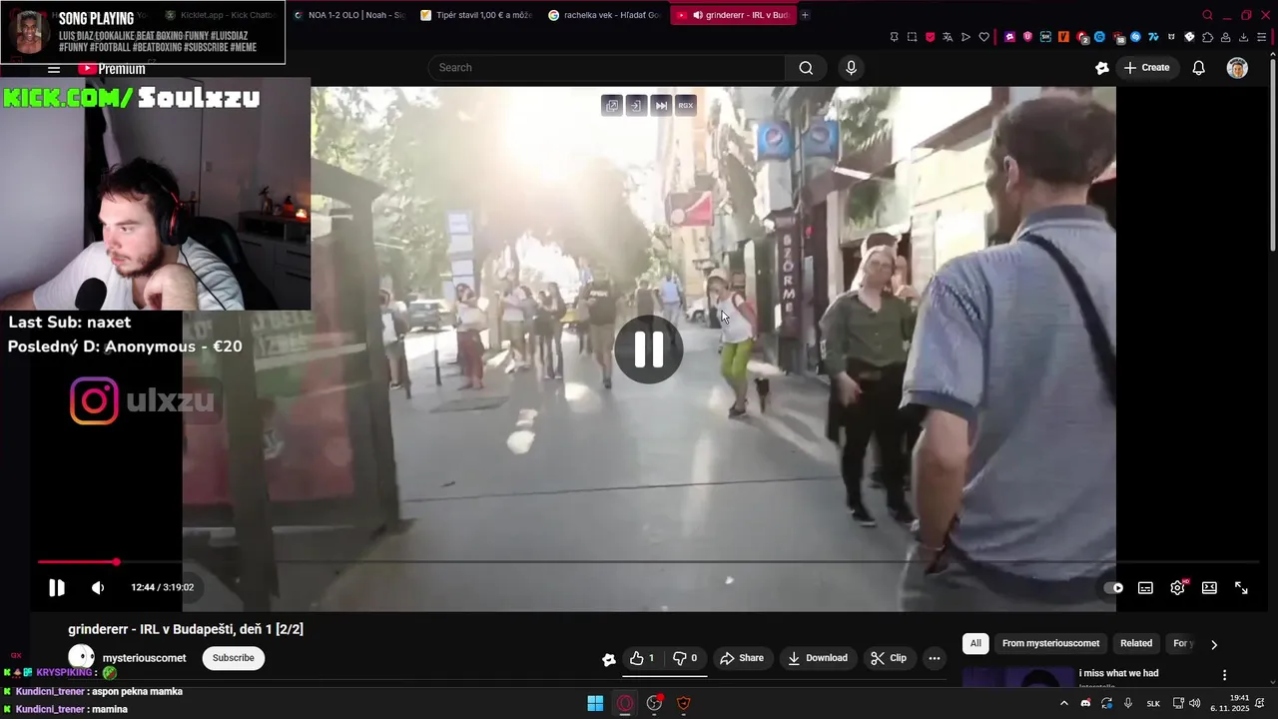Screen dimensions: 1278x719
Task: Click the heart bookmark icon in toolbar
Action: click(x=983, y=37)
